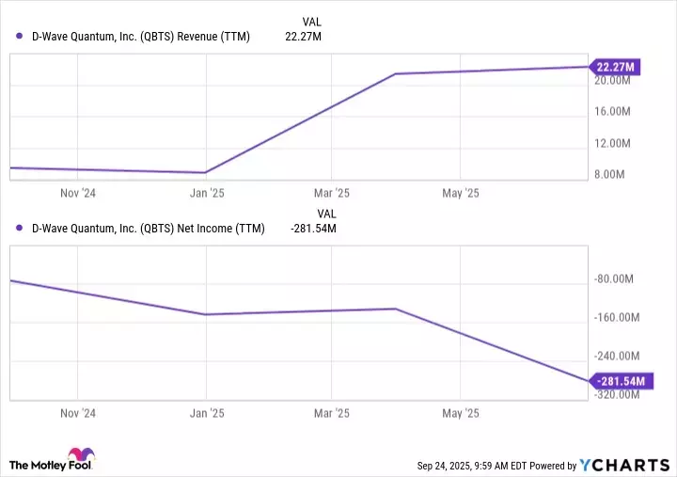Click the -160.00M net income axis label
The height and width of the screenshot is (477, 677).
click(x=618, y=318)
